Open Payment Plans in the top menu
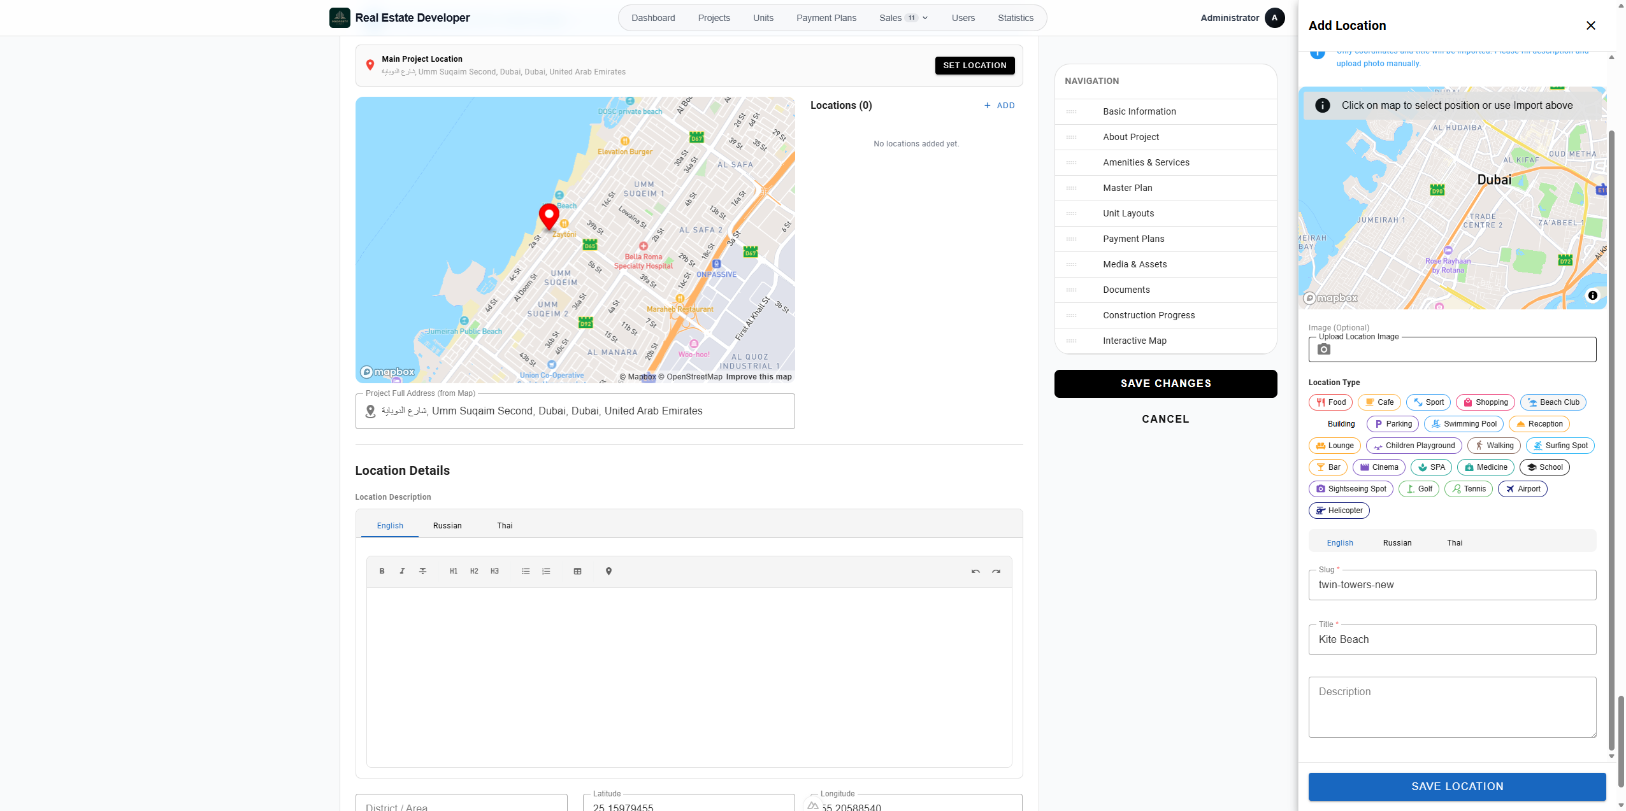1626x811 pixels. coord(826,18)
